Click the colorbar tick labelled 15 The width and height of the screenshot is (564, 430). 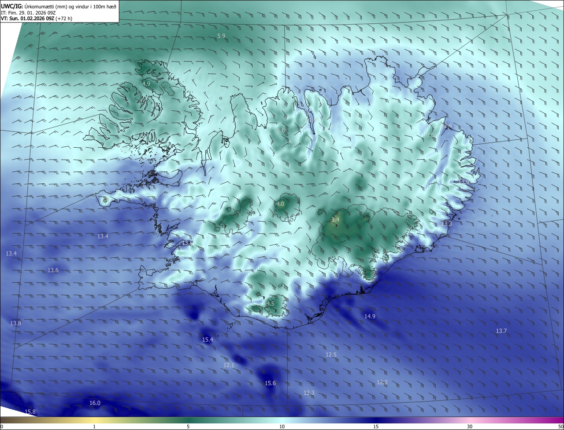click(x=376, y=426)
